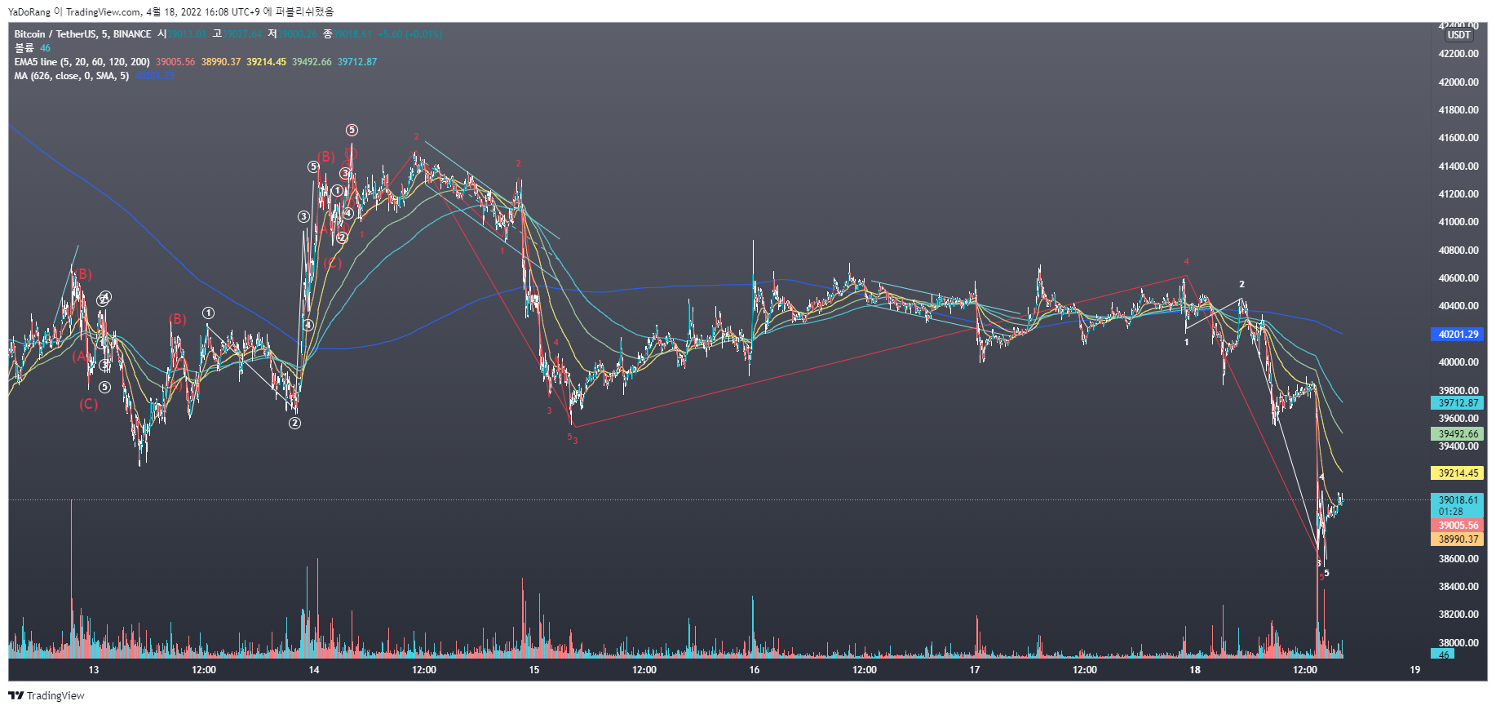The image size is (1496, 710).
Task: Select the 40600.00 price axis label
Action: click(1458, 278)
